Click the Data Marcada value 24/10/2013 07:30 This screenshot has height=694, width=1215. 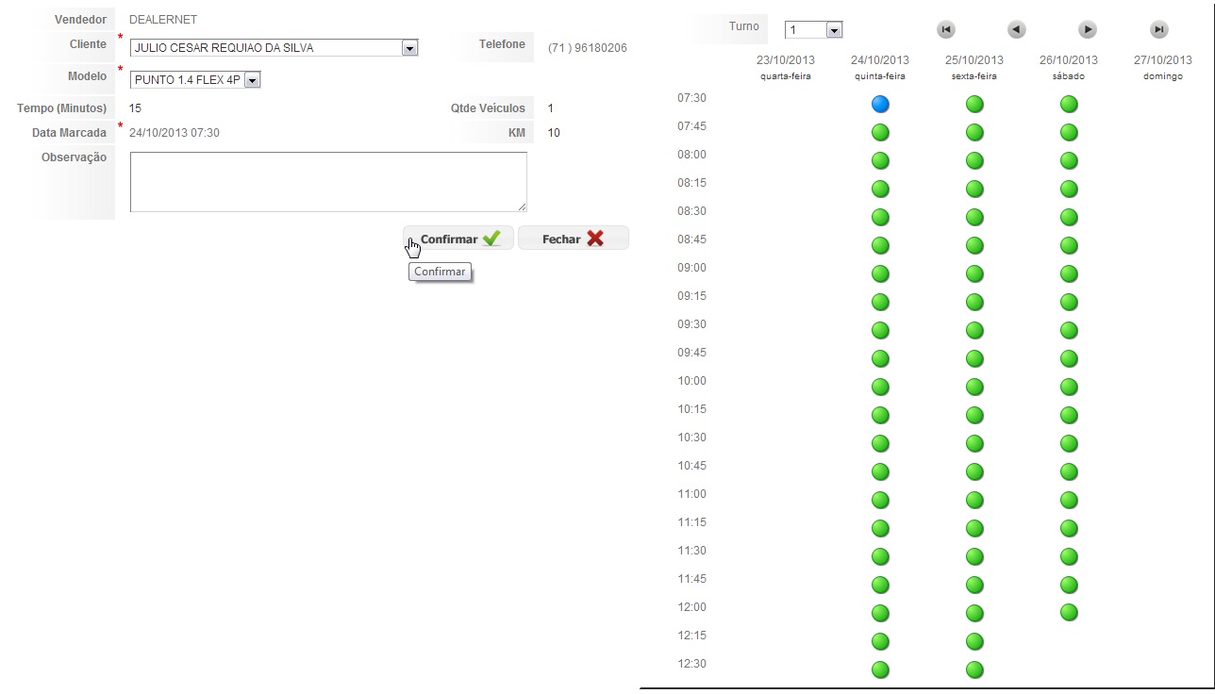(175, 133)
